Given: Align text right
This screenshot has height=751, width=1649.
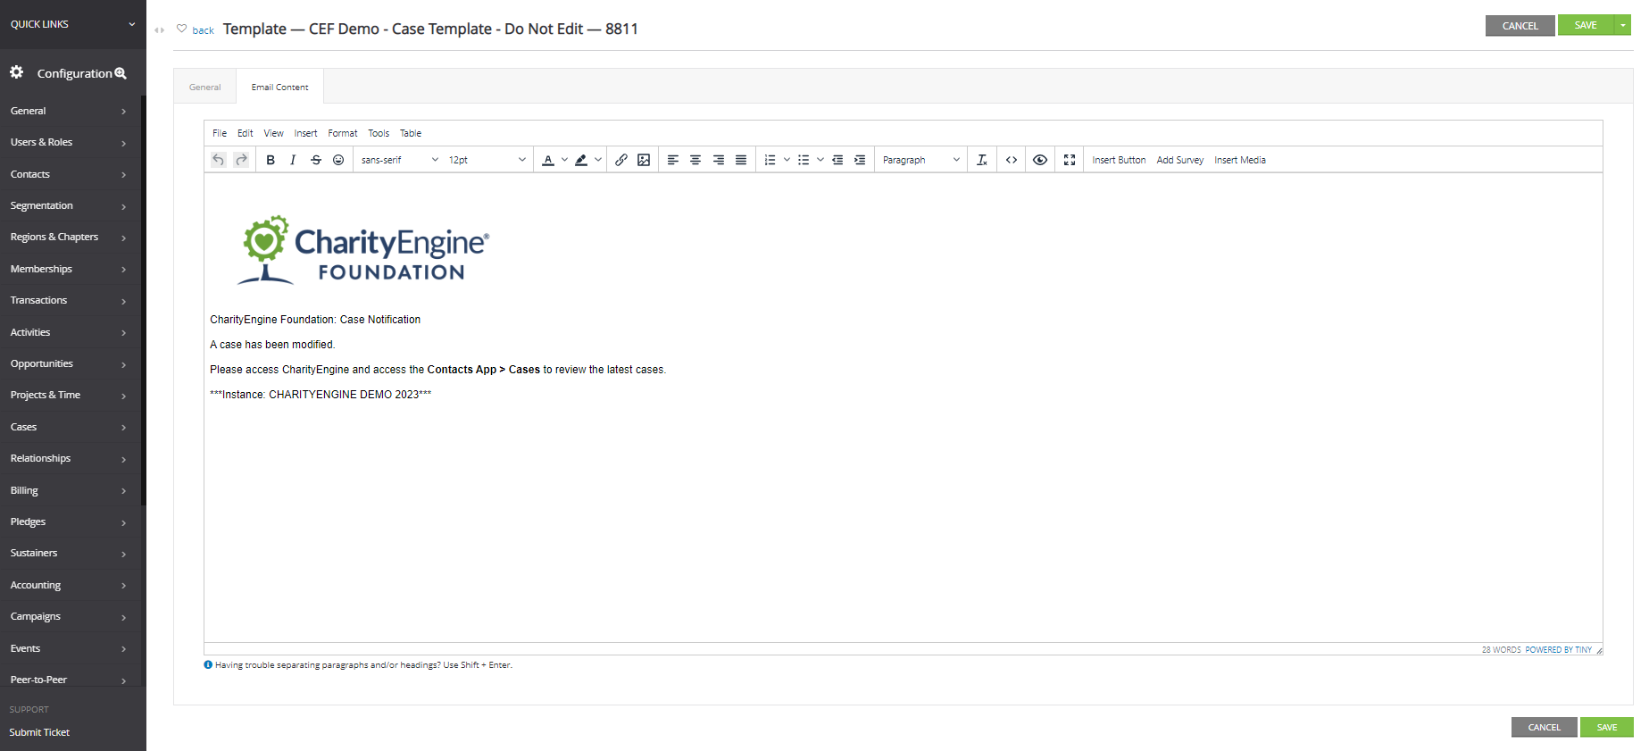Looking at the screenshot, I should (x=719, y=160).
